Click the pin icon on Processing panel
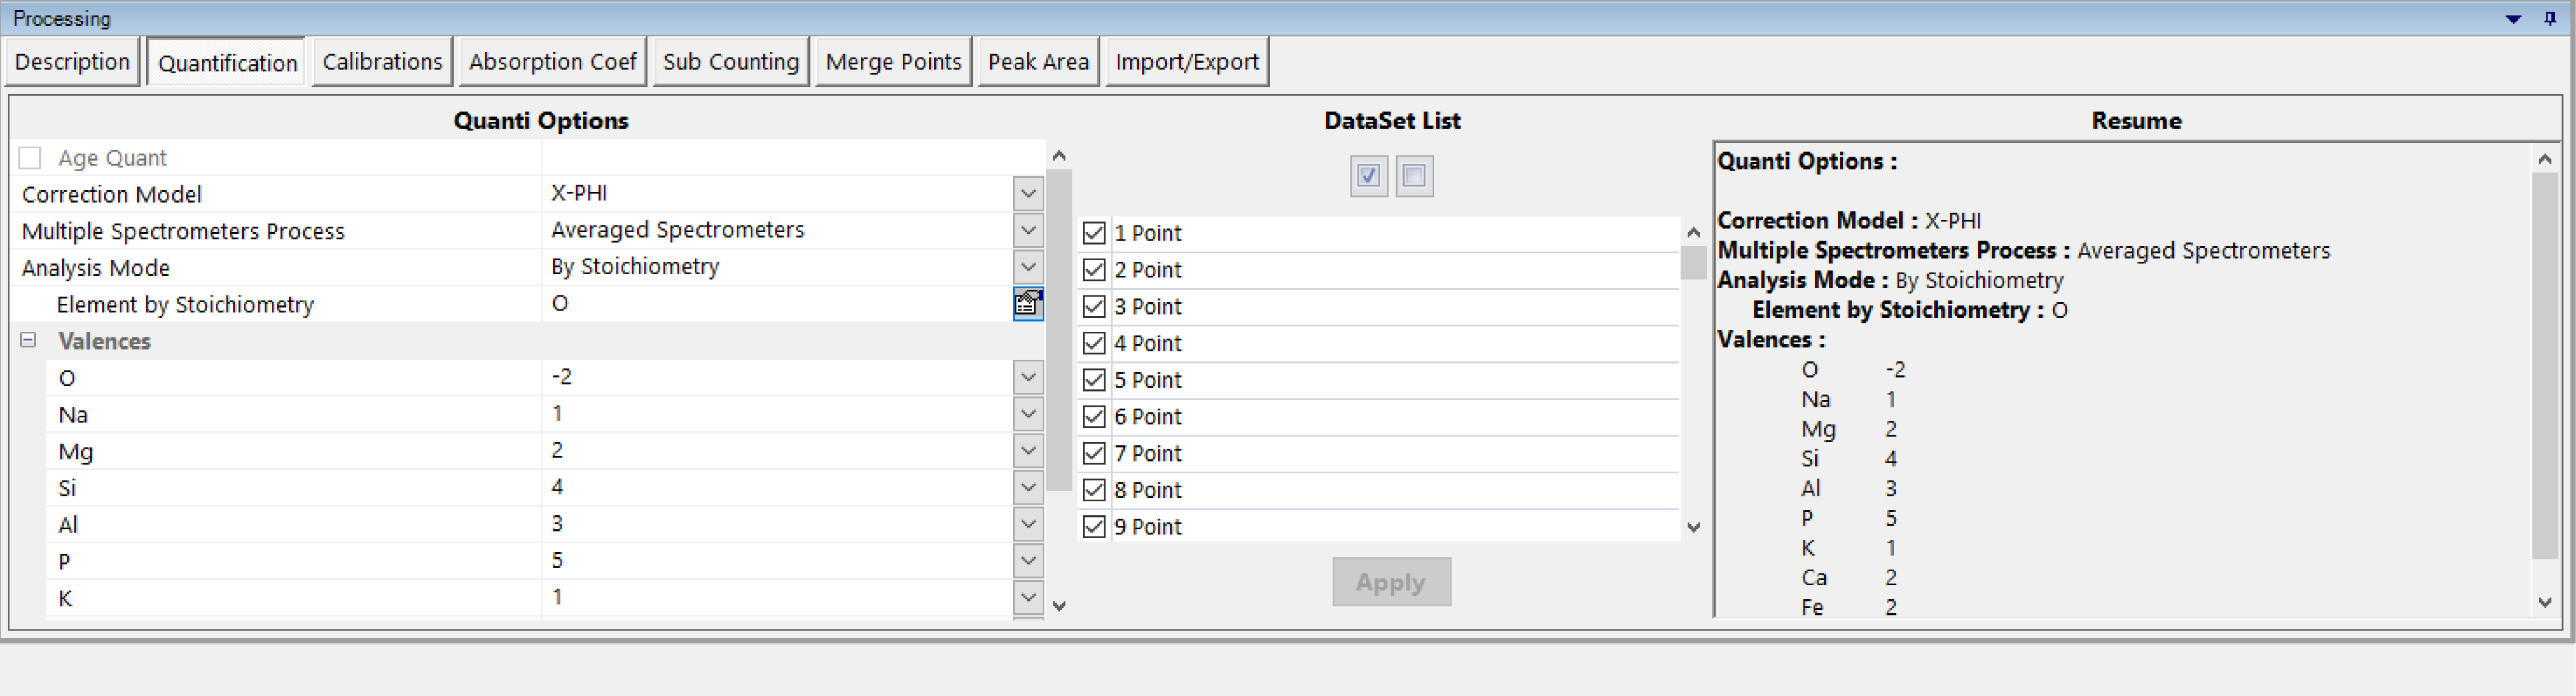2576x696 pixels. point(2549,18)
